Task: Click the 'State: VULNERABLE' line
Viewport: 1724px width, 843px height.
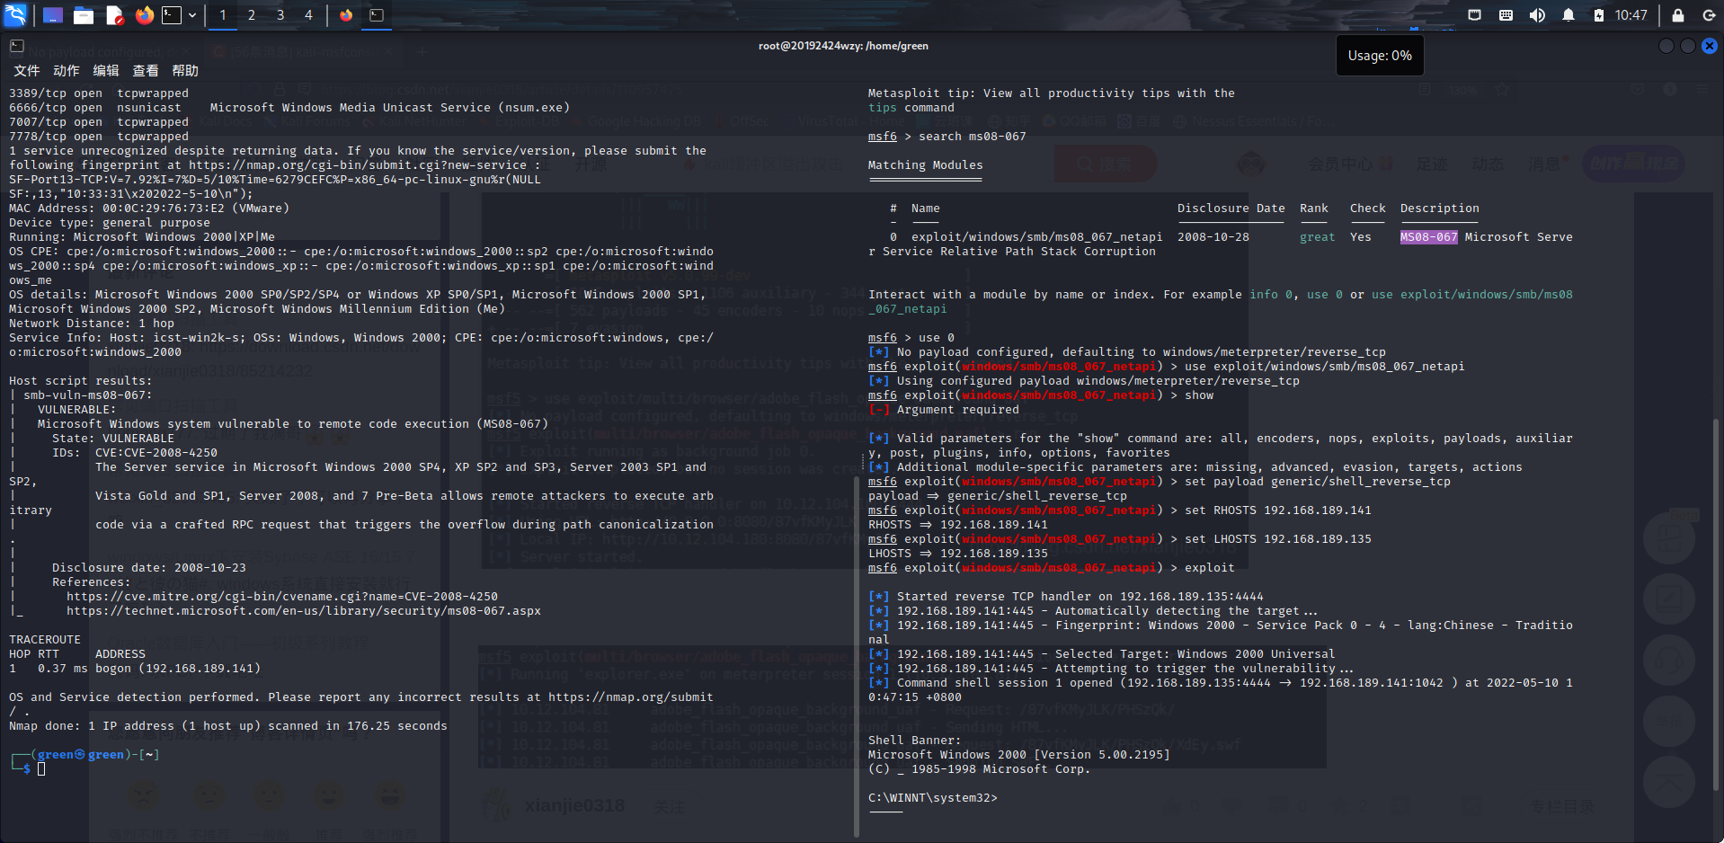Action: [113, 439]
